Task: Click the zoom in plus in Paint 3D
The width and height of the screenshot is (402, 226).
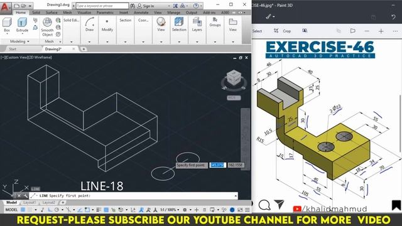Action: 381,31
